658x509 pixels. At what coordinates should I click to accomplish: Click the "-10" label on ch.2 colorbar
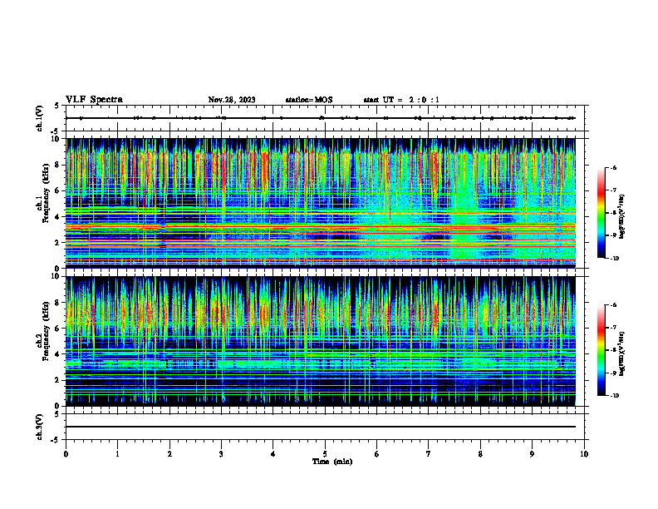pos(614,396)
